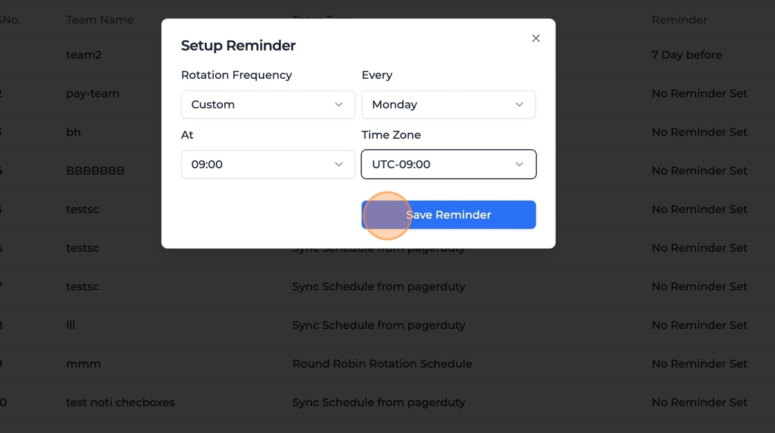Image resolution: width=775 pixels, height=433 pixels.
Task: Click 'No Reminder Set' for lll team
Action: [699, 325]
